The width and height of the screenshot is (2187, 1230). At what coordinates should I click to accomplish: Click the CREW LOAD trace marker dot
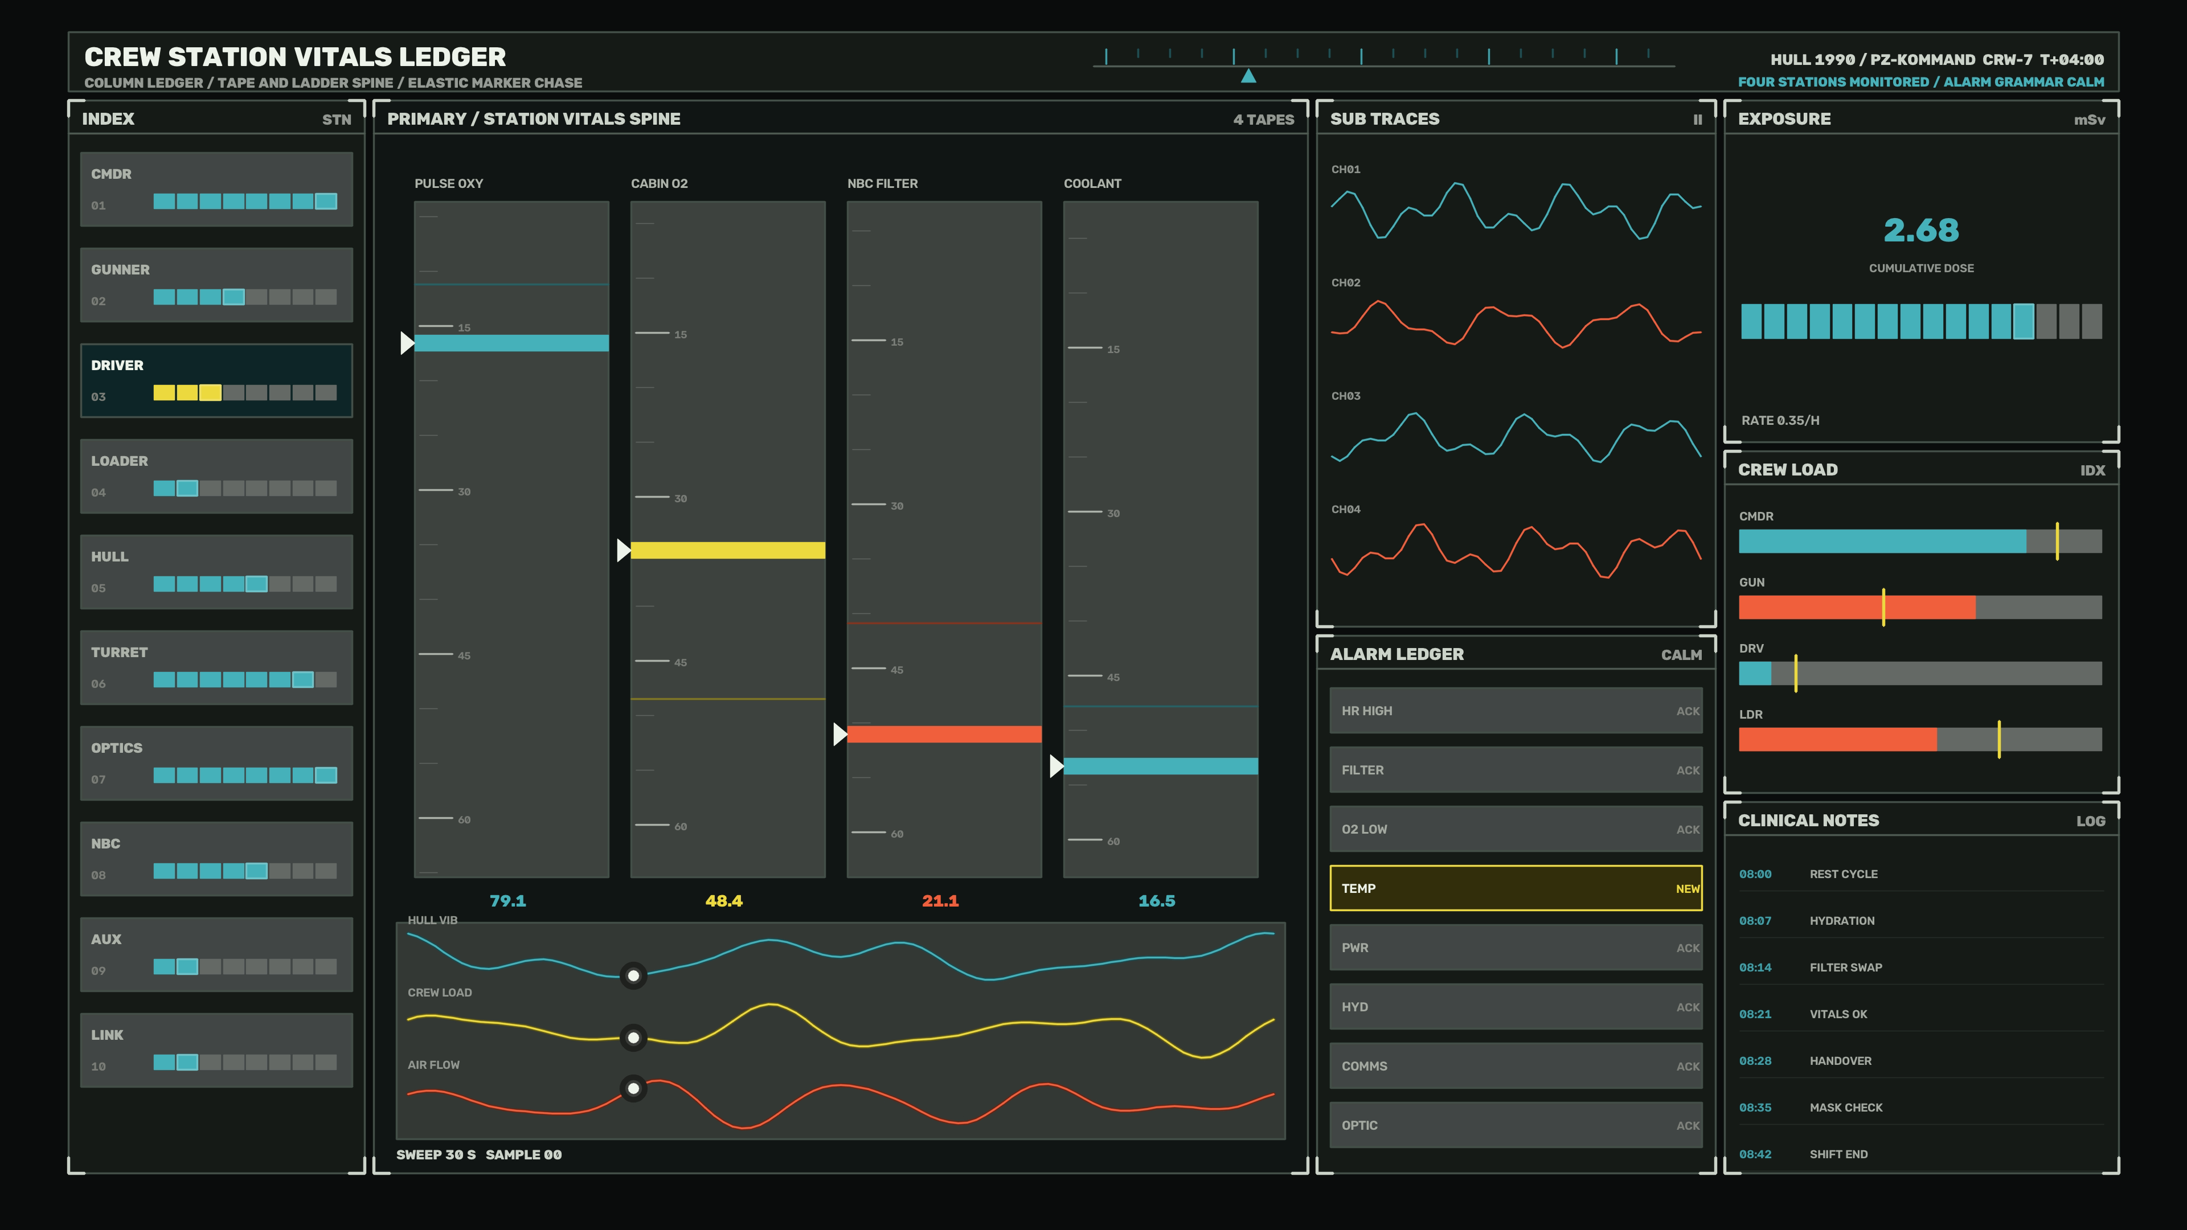pos(633,1038)
